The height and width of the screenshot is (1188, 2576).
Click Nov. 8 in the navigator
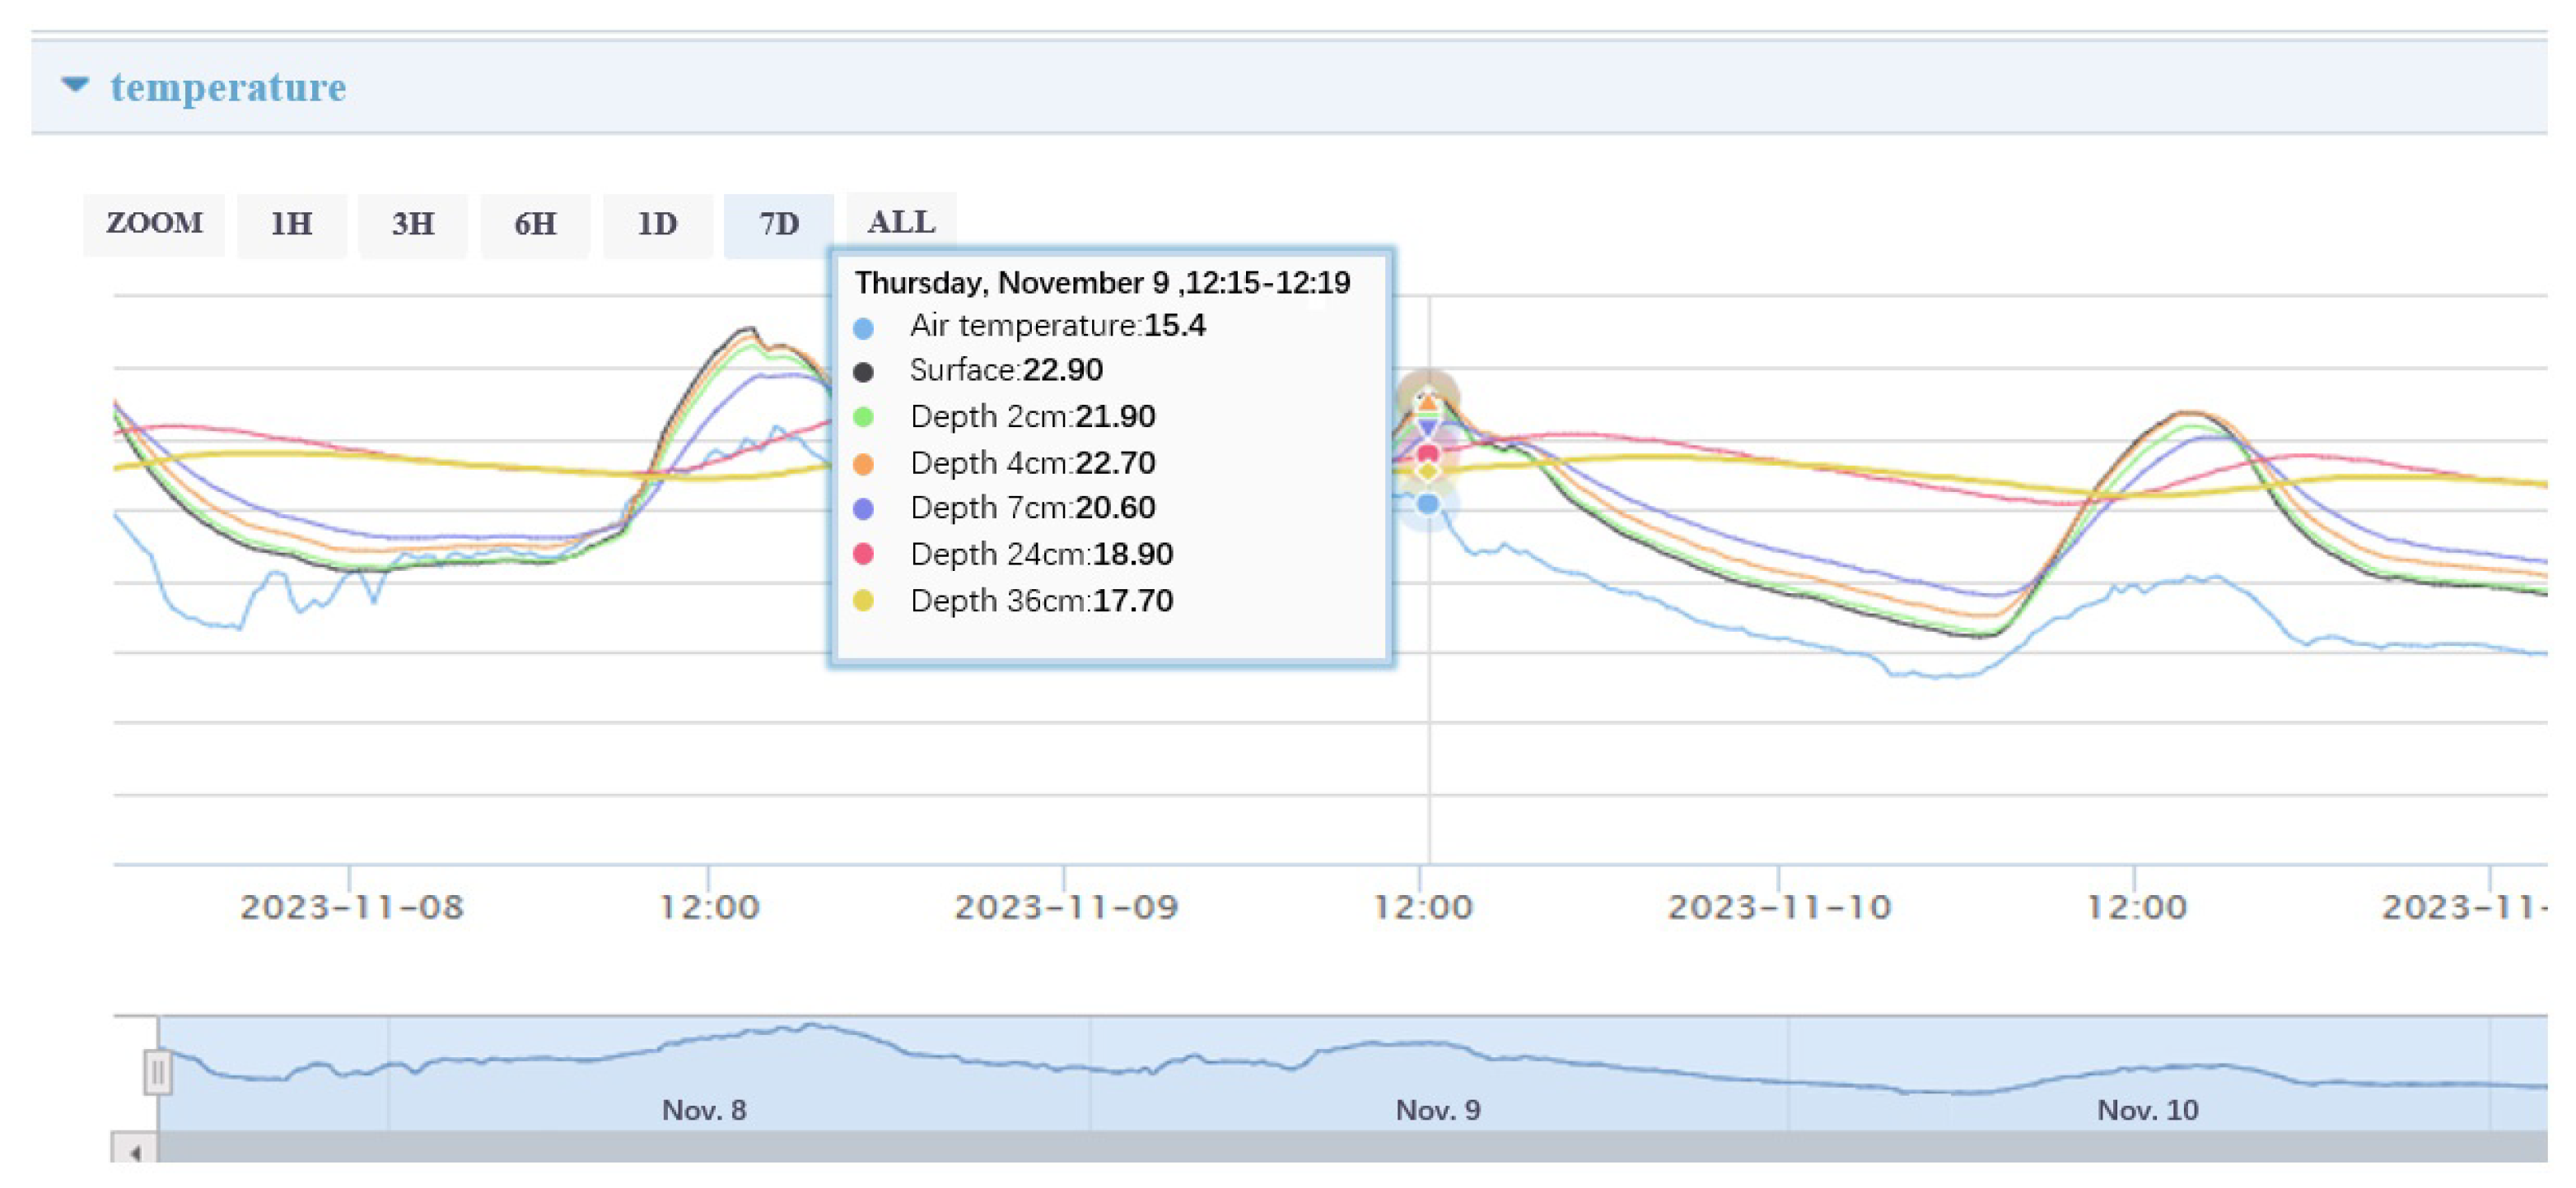(x=704, y=1110)
